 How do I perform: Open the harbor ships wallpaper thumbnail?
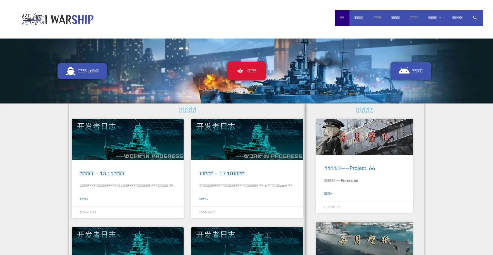point(364,238)
